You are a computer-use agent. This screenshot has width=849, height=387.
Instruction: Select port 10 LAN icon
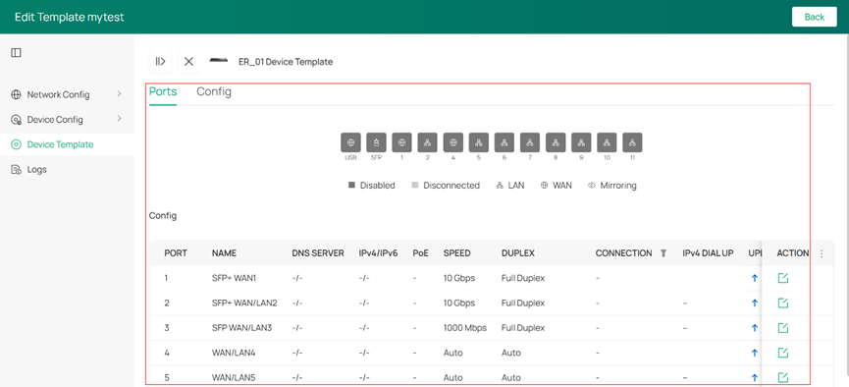coord(607,142)
